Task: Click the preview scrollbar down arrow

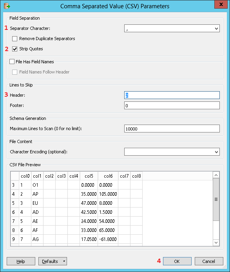Action: coord(216,243)
